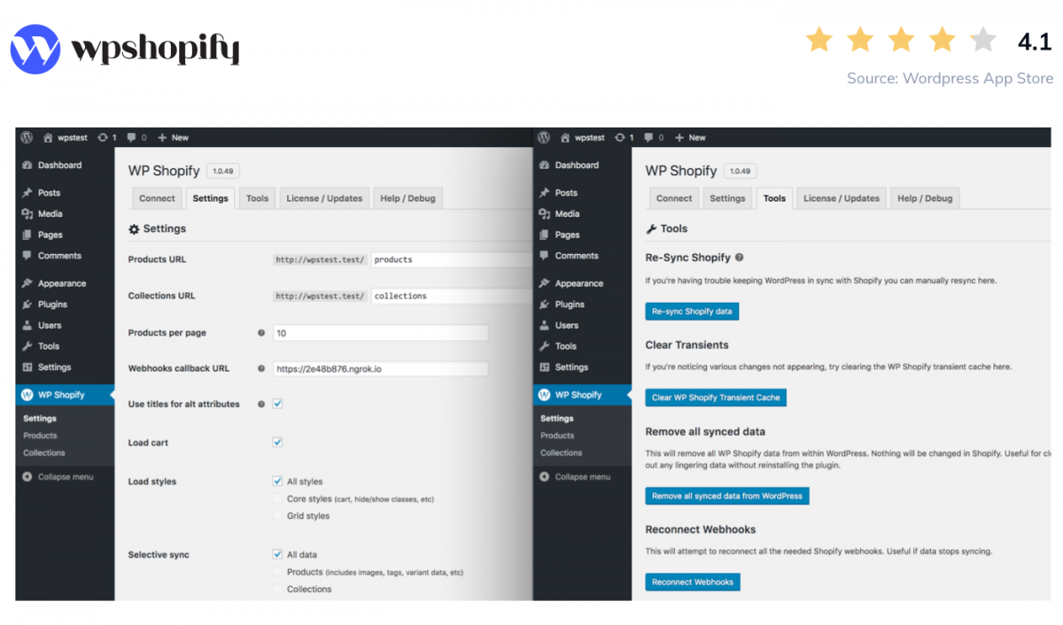Image resolution: width=1063 pixels, height=625 pixels.
Task: Click help icon next to Re-Sync Shopify heading
Action: [x=740, y=258]
